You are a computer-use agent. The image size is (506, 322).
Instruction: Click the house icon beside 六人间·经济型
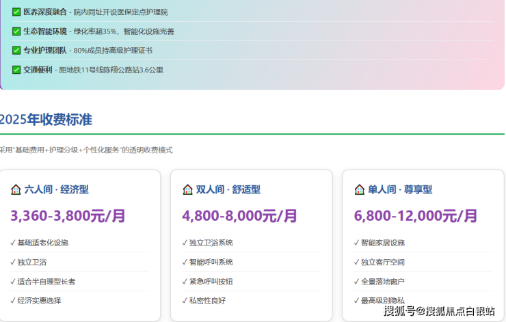click(16, 189)
